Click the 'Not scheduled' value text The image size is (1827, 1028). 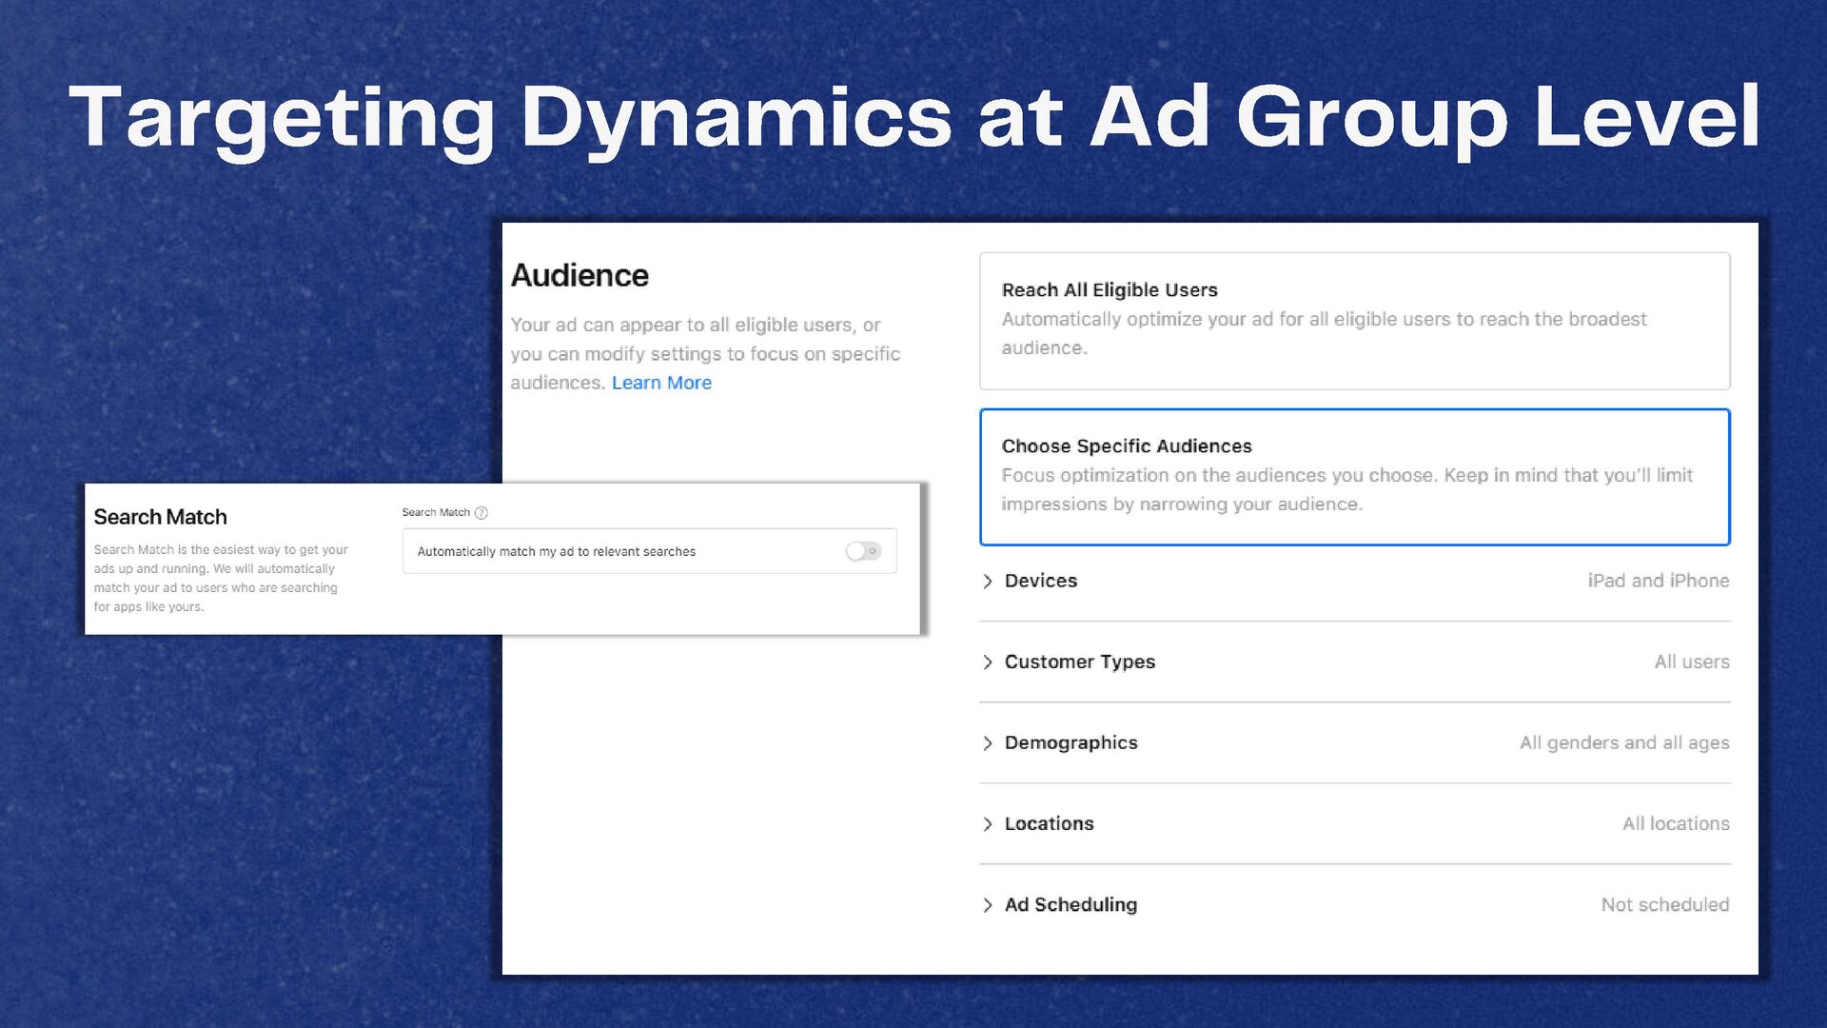1664,904
